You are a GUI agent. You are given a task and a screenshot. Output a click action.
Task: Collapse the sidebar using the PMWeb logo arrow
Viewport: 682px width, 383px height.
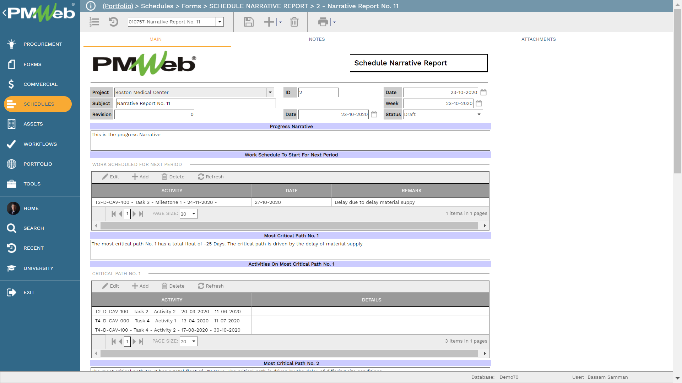(4, 13)
